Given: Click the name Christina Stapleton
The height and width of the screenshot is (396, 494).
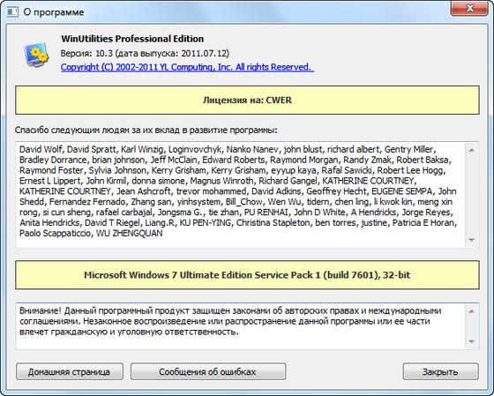Looking at the screenshot, I should coord(273,223).
